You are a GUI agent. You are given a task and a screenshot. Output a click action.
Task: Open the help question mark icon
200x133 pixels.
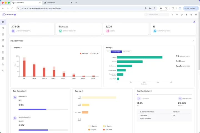coord(182,15)
